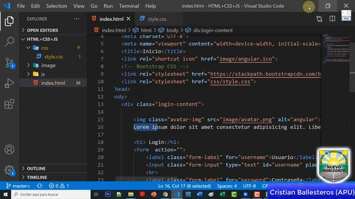This screenshot has width=355, height=199.
Task: Open the Help menu
Action: pyautogui.click(x=150, y=6)
